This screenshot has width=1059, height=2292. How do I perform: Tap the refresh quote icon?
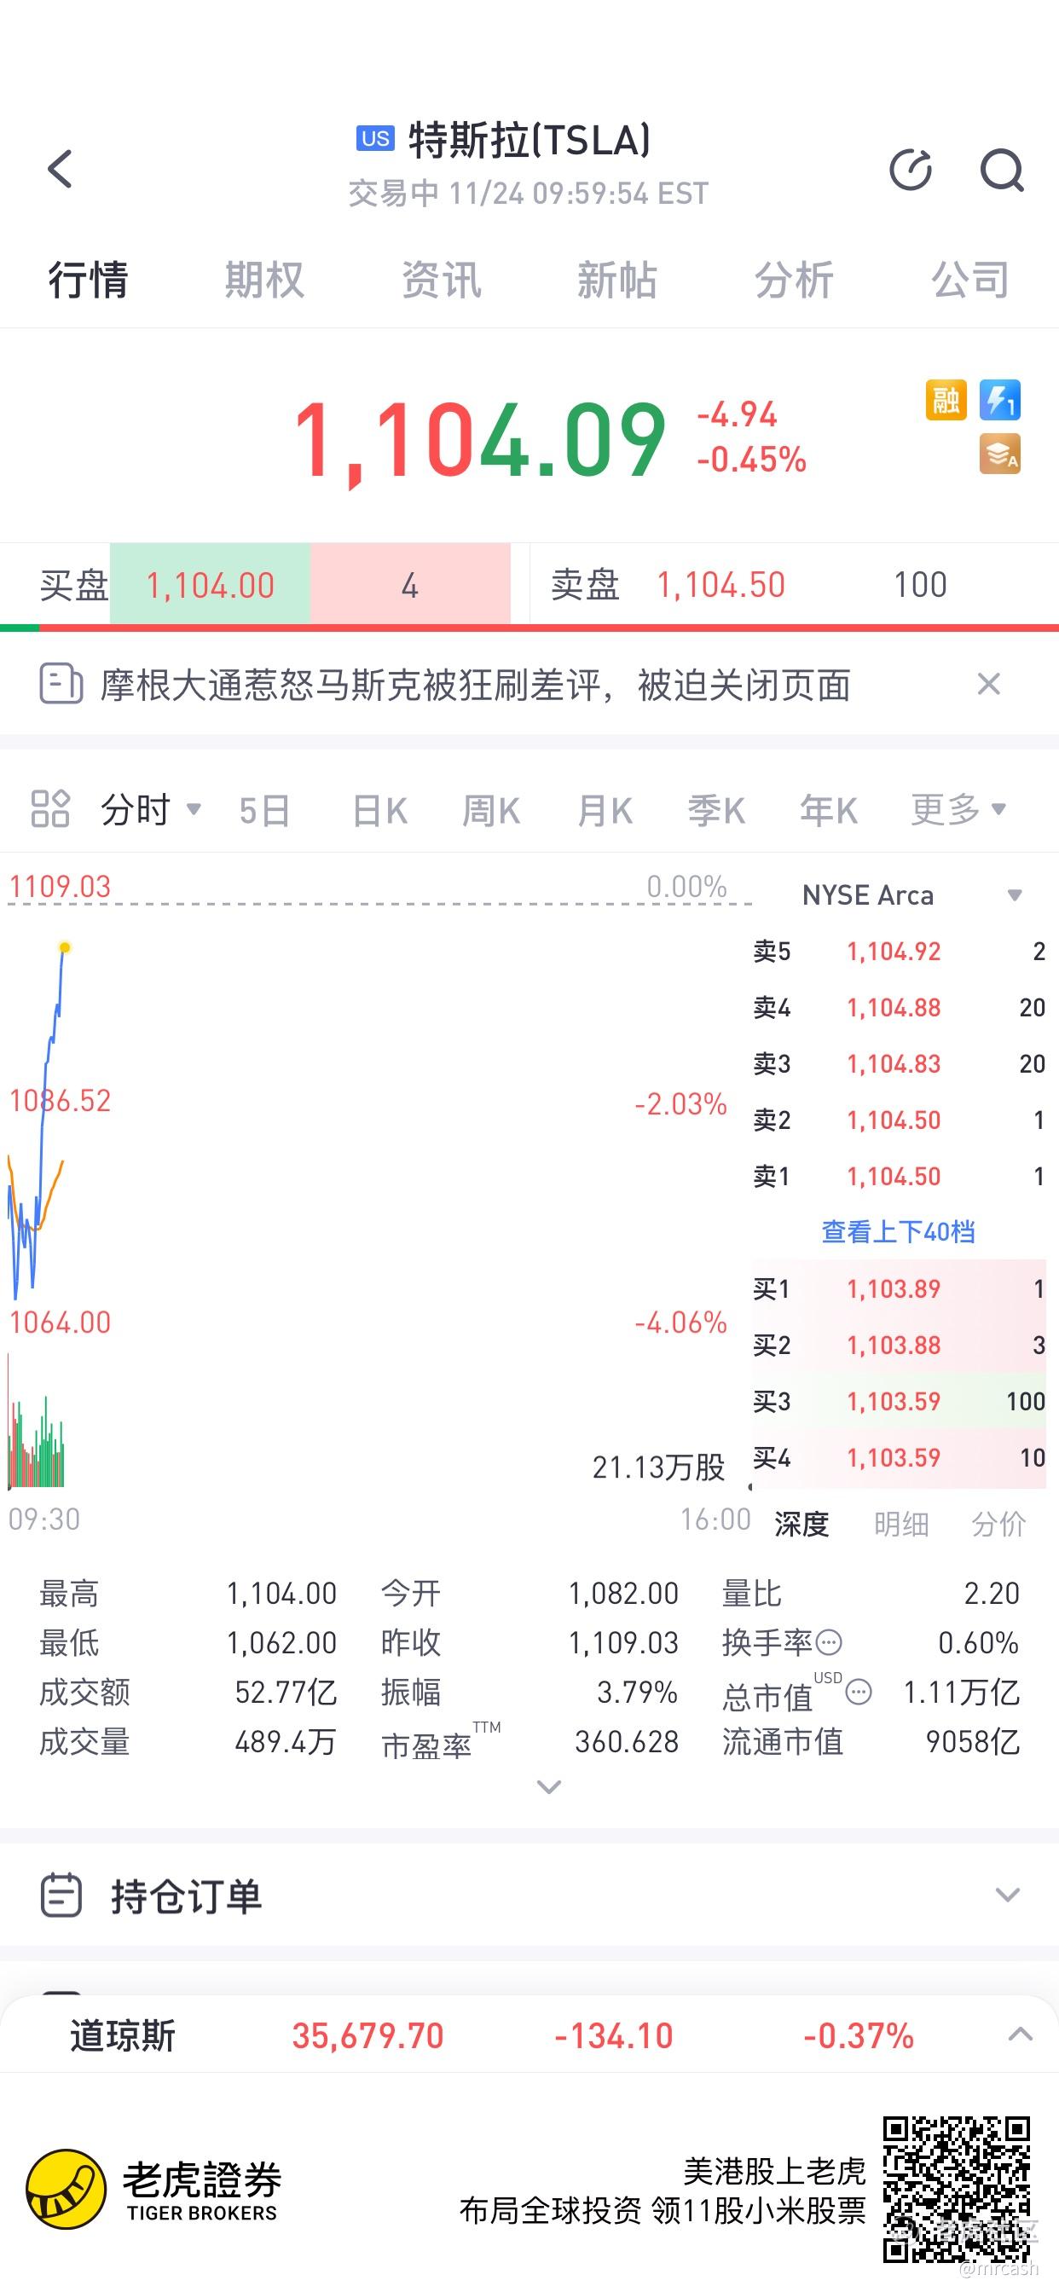(x=911, y=170)
